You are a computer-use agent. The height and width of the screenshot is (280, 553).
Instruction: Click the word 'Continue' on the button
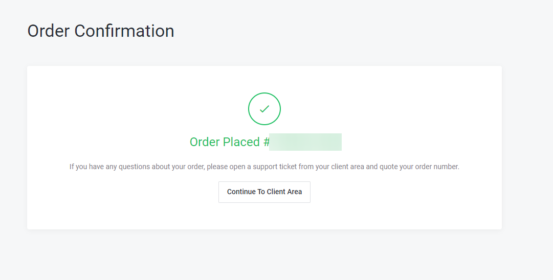(x=241, y=192)
